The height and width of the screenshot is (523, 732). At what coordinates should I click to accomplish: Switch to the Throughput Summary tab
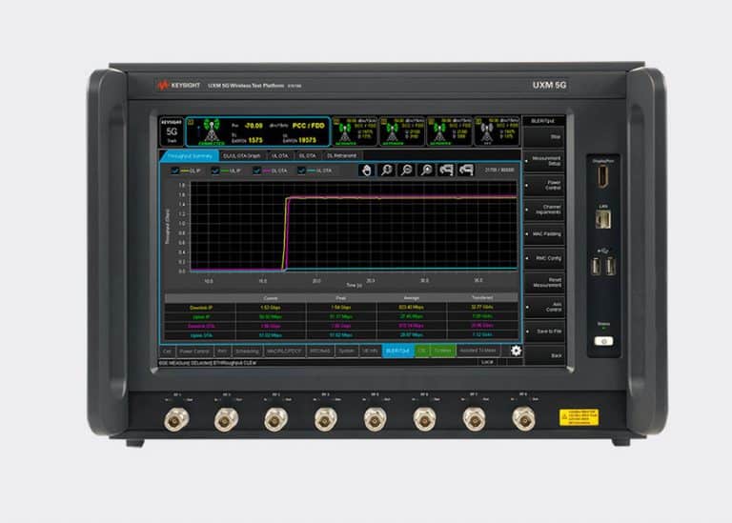(x=190, y=156)
